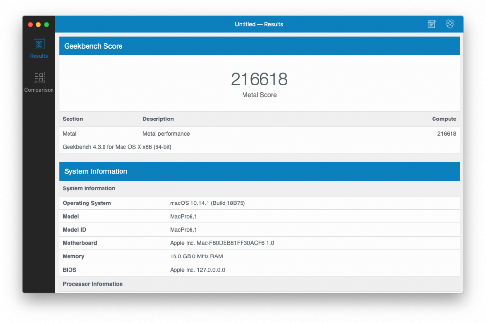Click the gray 'System Information' subheading
Screen dimensions: 486x323
89,188
